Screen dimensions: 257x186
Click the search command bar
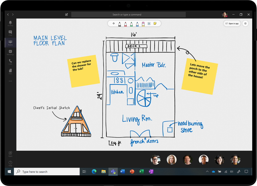[128, 14]
